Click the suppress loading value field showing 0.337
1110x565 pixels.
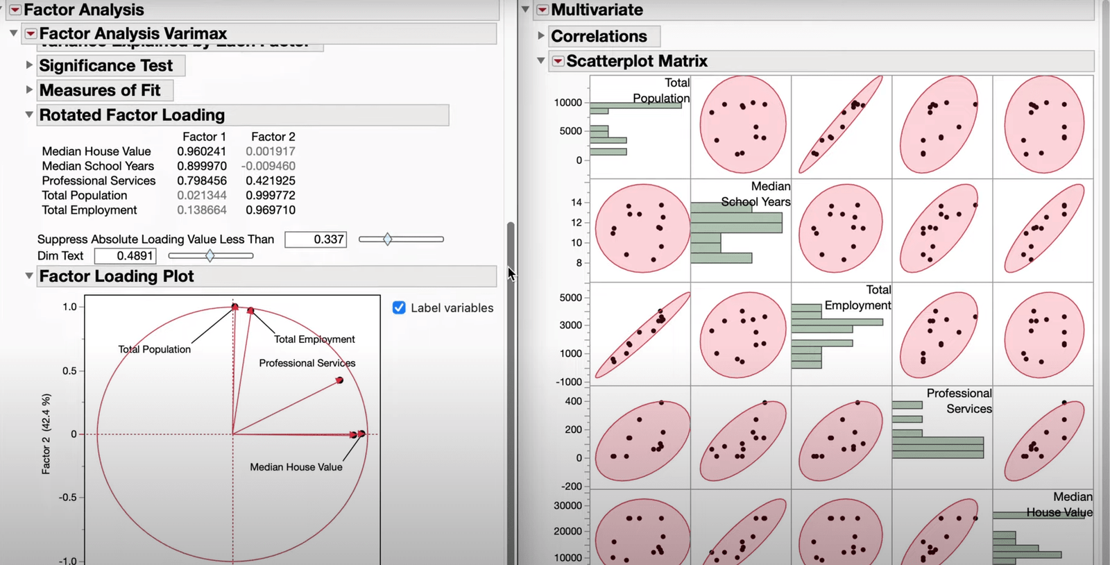[316, 239]
